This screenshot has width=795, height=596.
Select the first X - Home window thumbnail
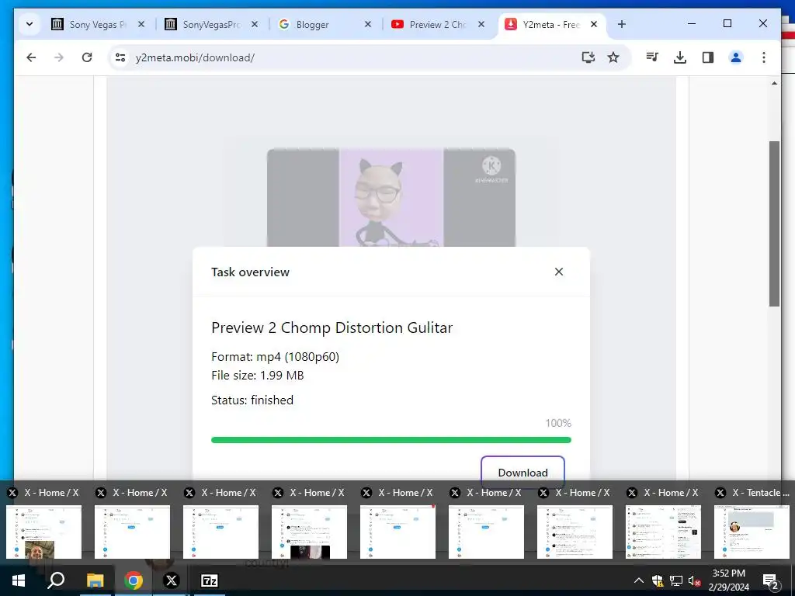click(x=43, y=532)
